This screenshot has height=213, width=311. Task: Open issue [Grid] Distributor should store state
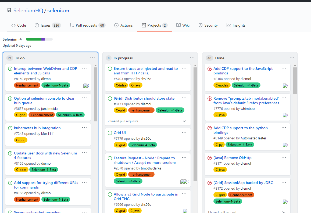pos(144,99)
